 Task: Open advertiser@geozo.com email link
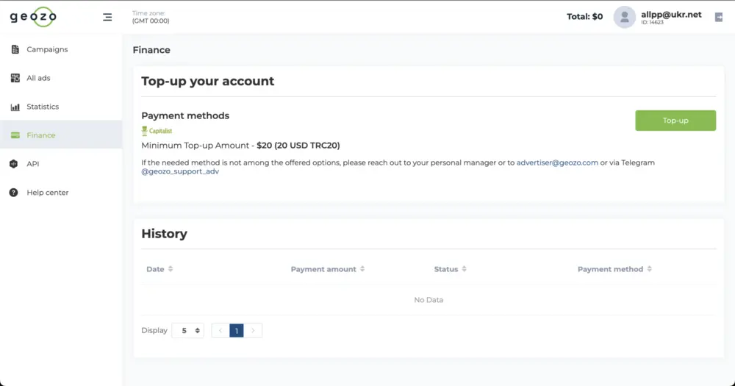pyautogui.click(x=557, y=162)
